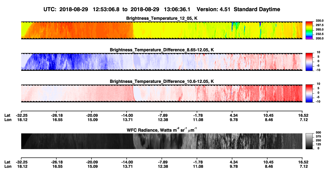The width and height of the screenshot is (336, 172).
Task: Click upper axis latitude value -32.25
Action: click(21, 115)
